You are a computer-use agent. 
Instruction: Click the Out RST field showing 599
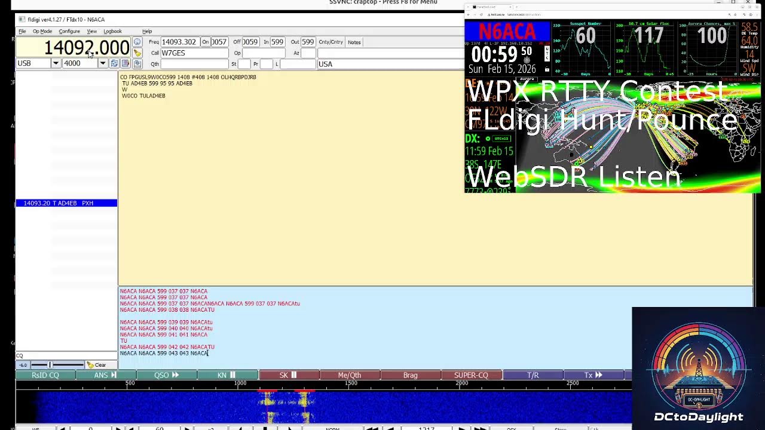tap(308, 42)
